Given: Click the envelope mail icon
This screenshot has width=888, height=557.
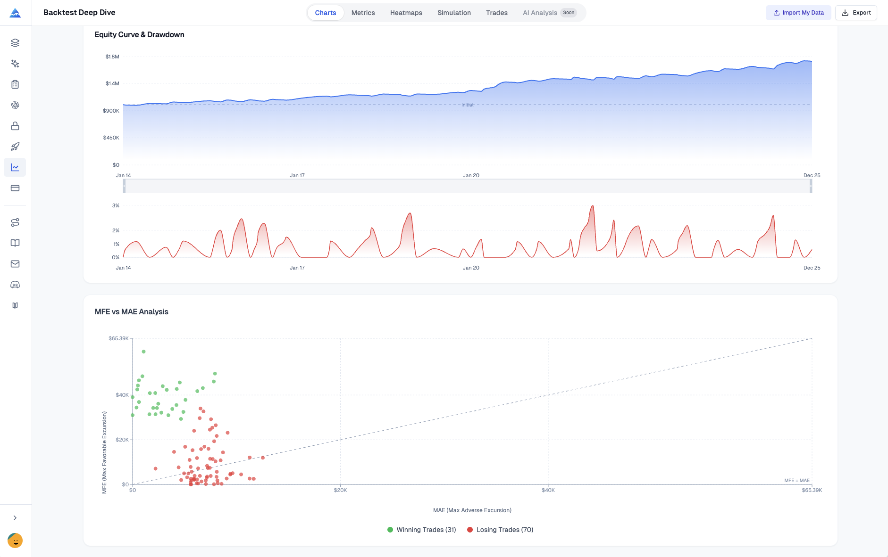Looking at the screenshot, I should pyautogui.click(x=15, y=264).
